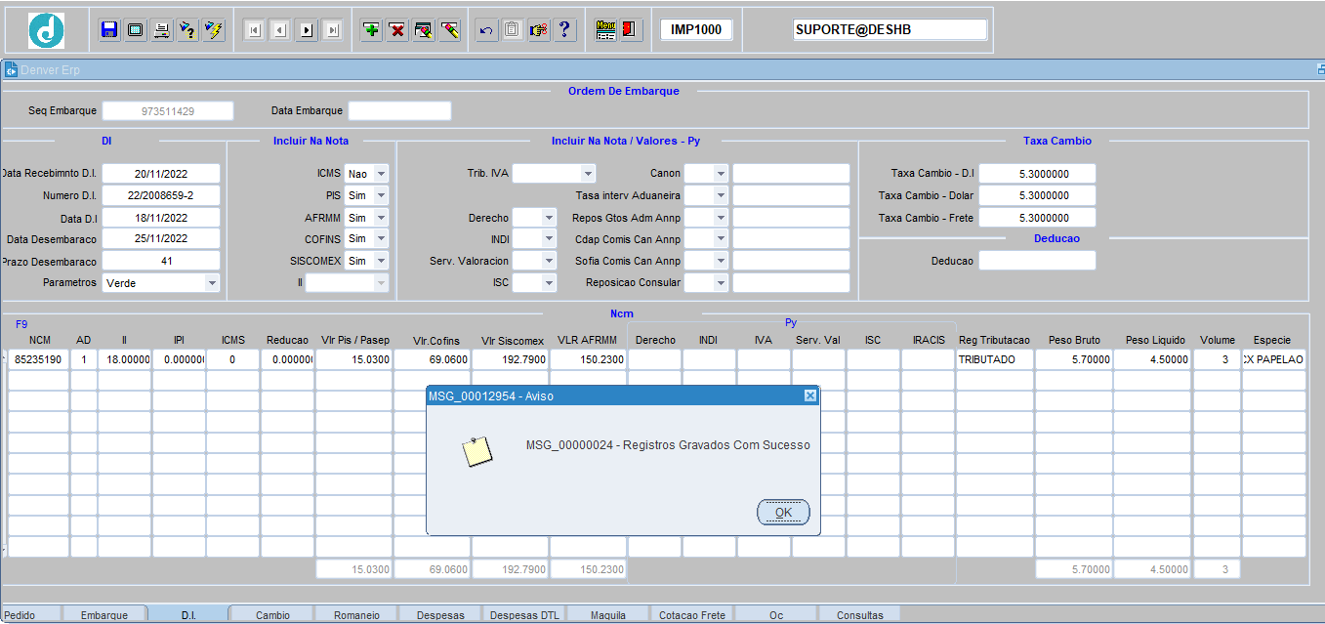
Task: Close the MSG_00012954 Aviso dialog with X
Action: [x=809, y=395]
